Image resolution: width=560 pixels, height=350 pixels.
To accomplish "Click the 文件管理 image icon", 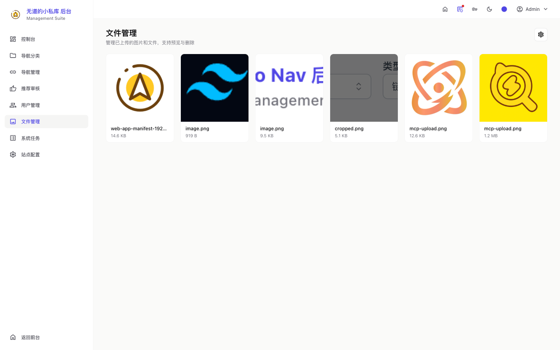I will coord(13,122).
